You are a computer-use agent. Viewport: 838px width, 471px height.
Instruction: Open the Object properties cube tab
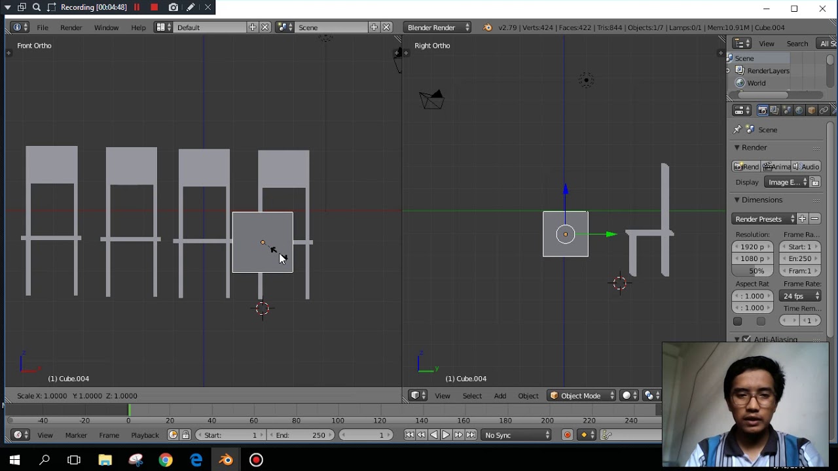click(812, 111)
